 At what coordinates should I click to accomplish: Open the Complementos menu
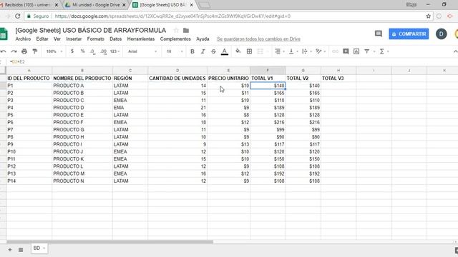[x=175, y=39]
